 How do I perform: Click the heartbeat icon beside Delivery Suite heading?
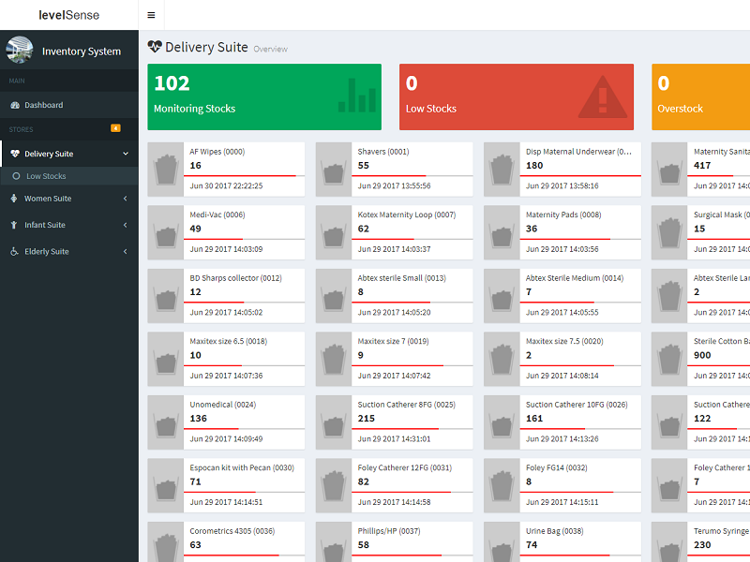pos(155,46)
